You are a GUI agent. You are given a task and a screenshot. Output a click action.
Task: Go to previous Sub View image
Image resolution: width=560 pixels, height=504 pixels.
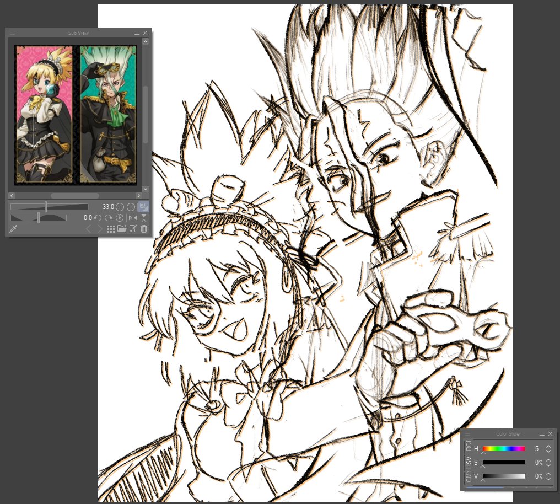point(89,229)
